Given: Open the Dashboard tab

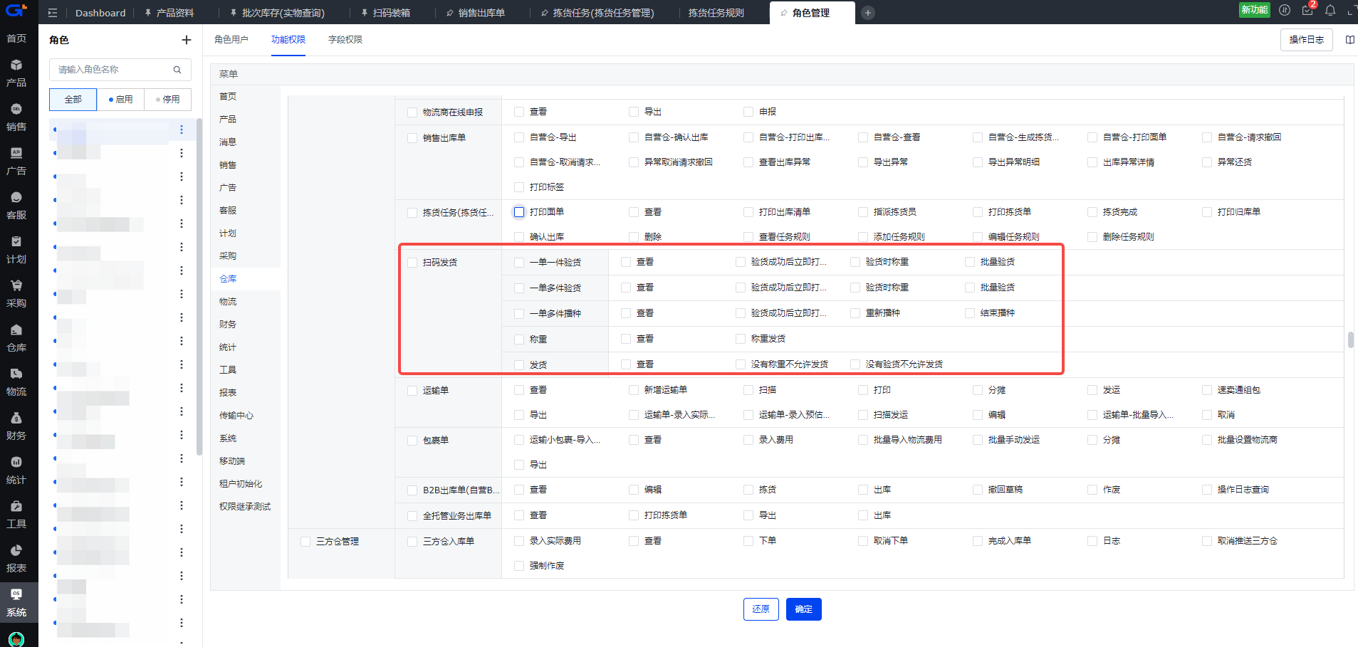Looking at the screenshot, I should click(x=100, y=13).
